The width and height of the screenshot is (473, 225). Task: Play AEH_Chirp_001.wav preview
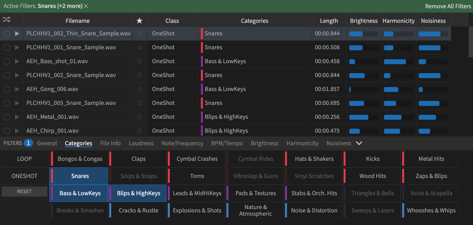17,131
